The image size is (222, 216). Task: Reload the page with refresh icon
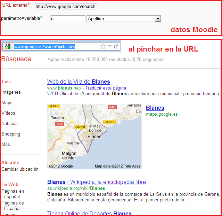pyautogui.click(x=116, y=46)
